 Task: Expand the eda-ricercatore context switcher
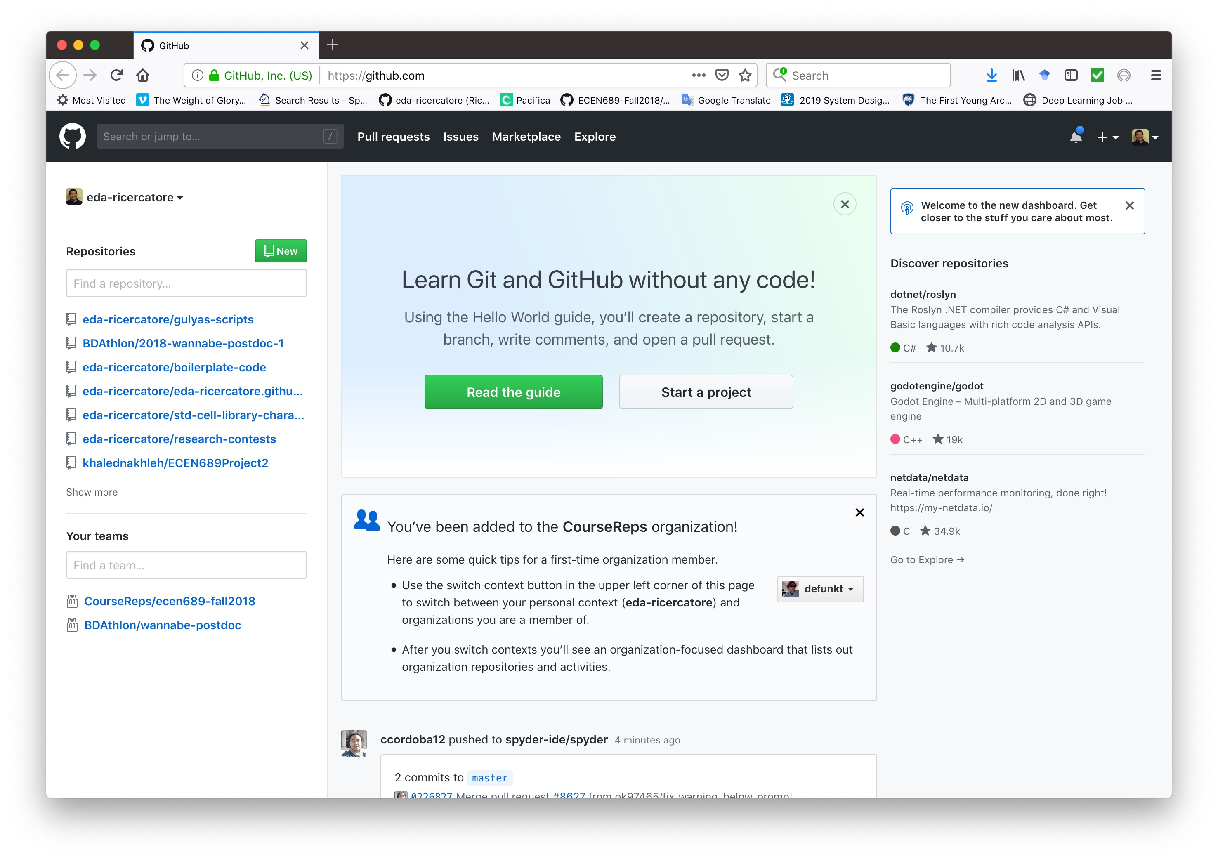(125, 197)
